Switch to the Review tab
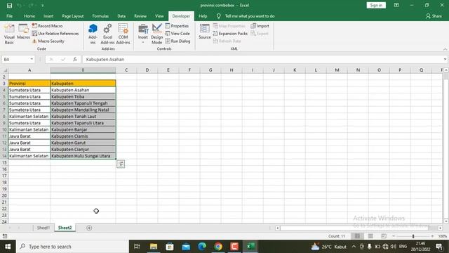The image size is (449, 253). (x=140, y=16)
